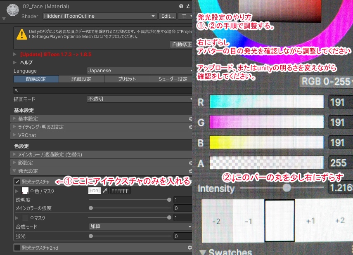353x255 pixels.
Task: Open the 合成モード dropdown set to 加算
Action: [140, 226]
